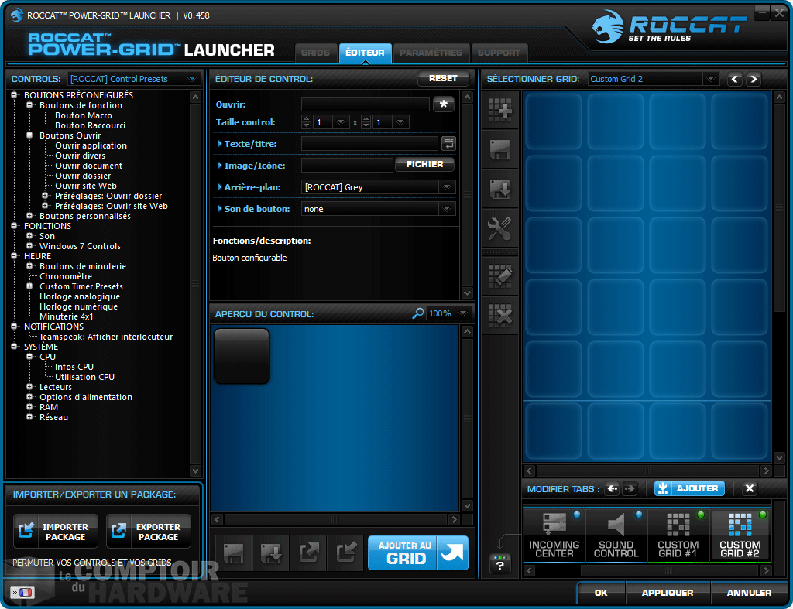The width and height of the screenshot is (793, 609).
Task: Click the edit grid pencil icon
Action: pyautogui.click(x=499, y=275)
